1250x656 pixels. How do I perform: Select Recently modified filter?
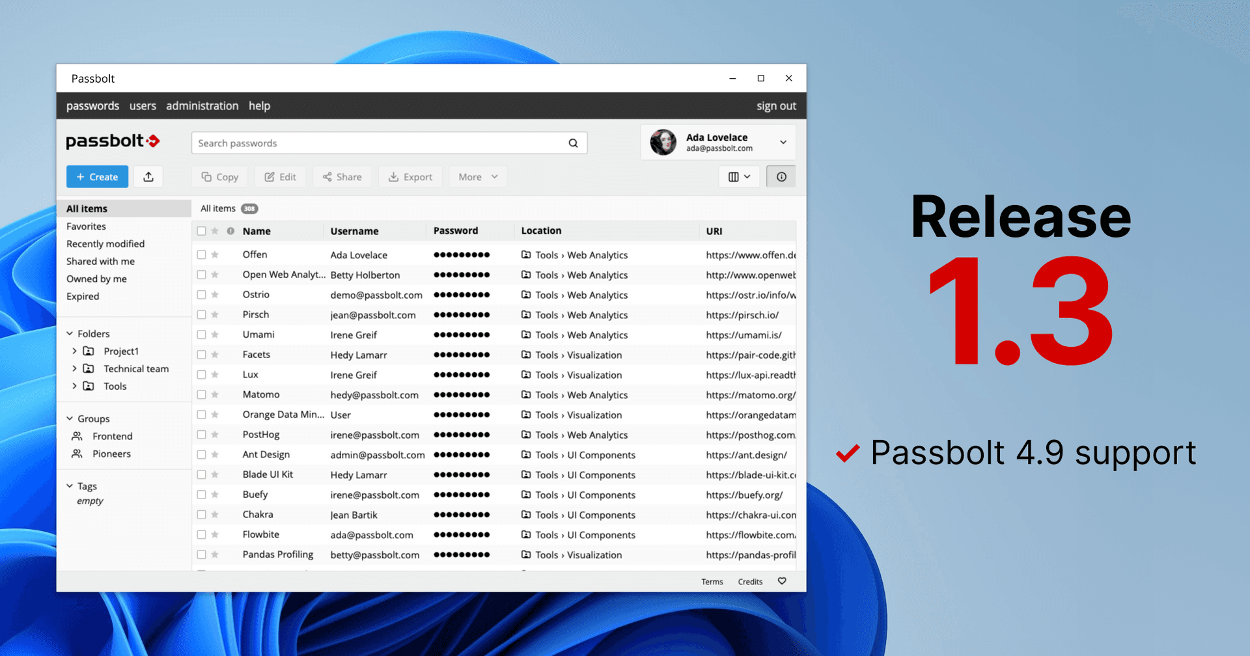(x=105, y=243)
